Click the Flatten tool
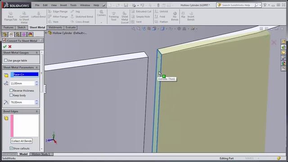This screenshot has width=288, height=162. click(x=161, y=22)
